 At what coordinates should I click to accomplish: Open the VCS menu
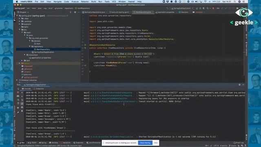(x=114, y=2)
